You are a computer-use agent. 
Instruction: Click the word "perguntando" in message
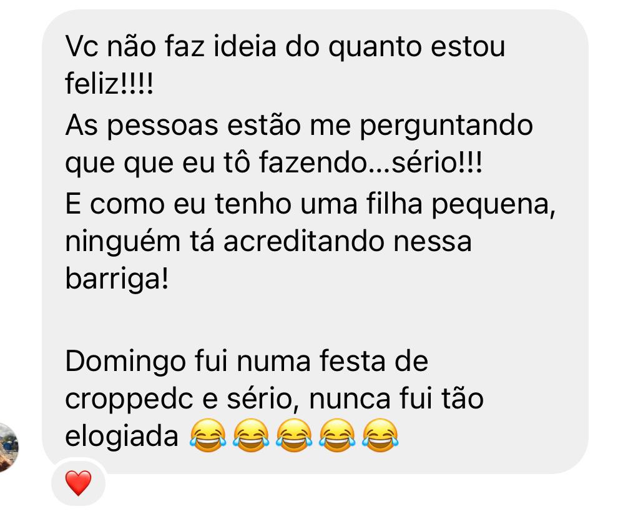point(446,126)
